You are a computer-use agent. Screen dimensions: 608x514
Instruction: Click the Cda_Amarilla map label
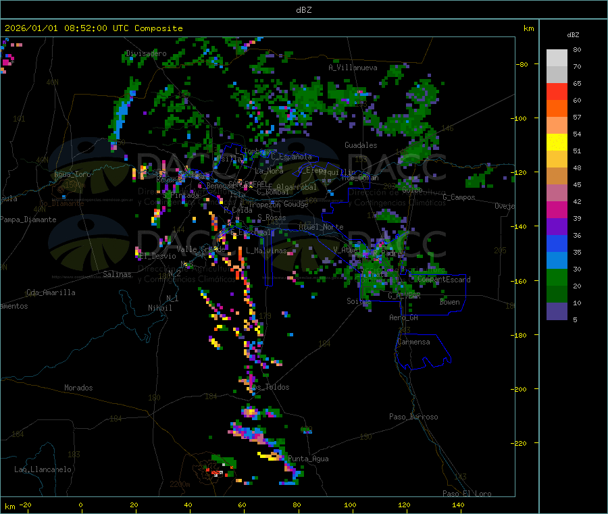[x=51, y=292]
